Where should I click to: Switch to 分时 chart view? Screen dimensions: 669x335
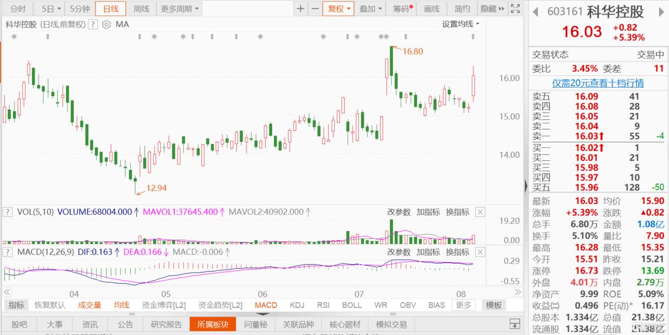[x=18, y=8]
